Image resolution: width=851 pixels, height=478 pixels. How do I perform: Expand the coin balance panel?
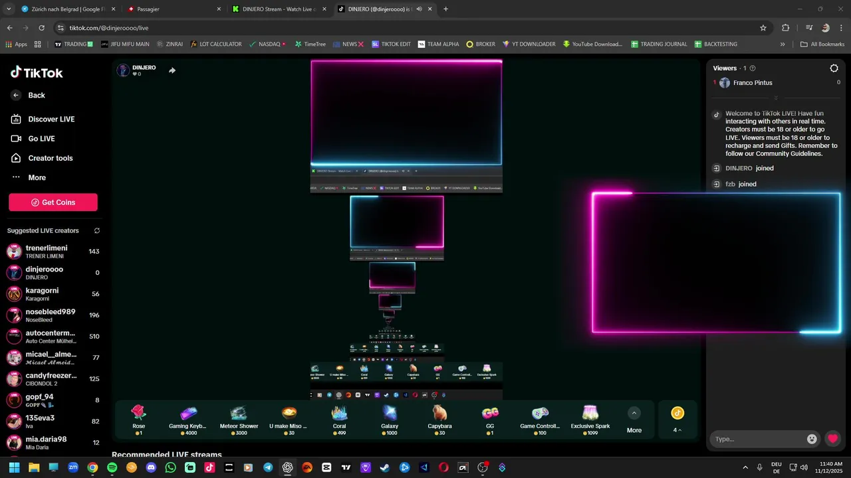coord(677,420)
